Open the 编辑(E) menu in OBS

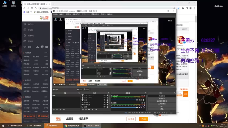click(x=62, y=14)
